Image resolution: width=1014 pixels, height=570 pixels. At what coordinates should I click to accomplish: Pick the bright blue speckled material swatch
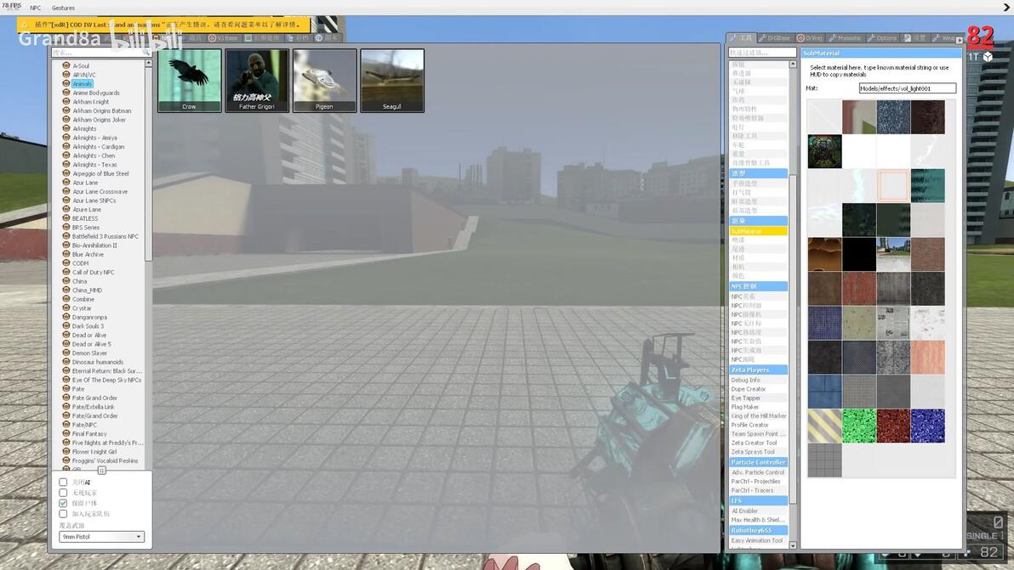[927, 426]
